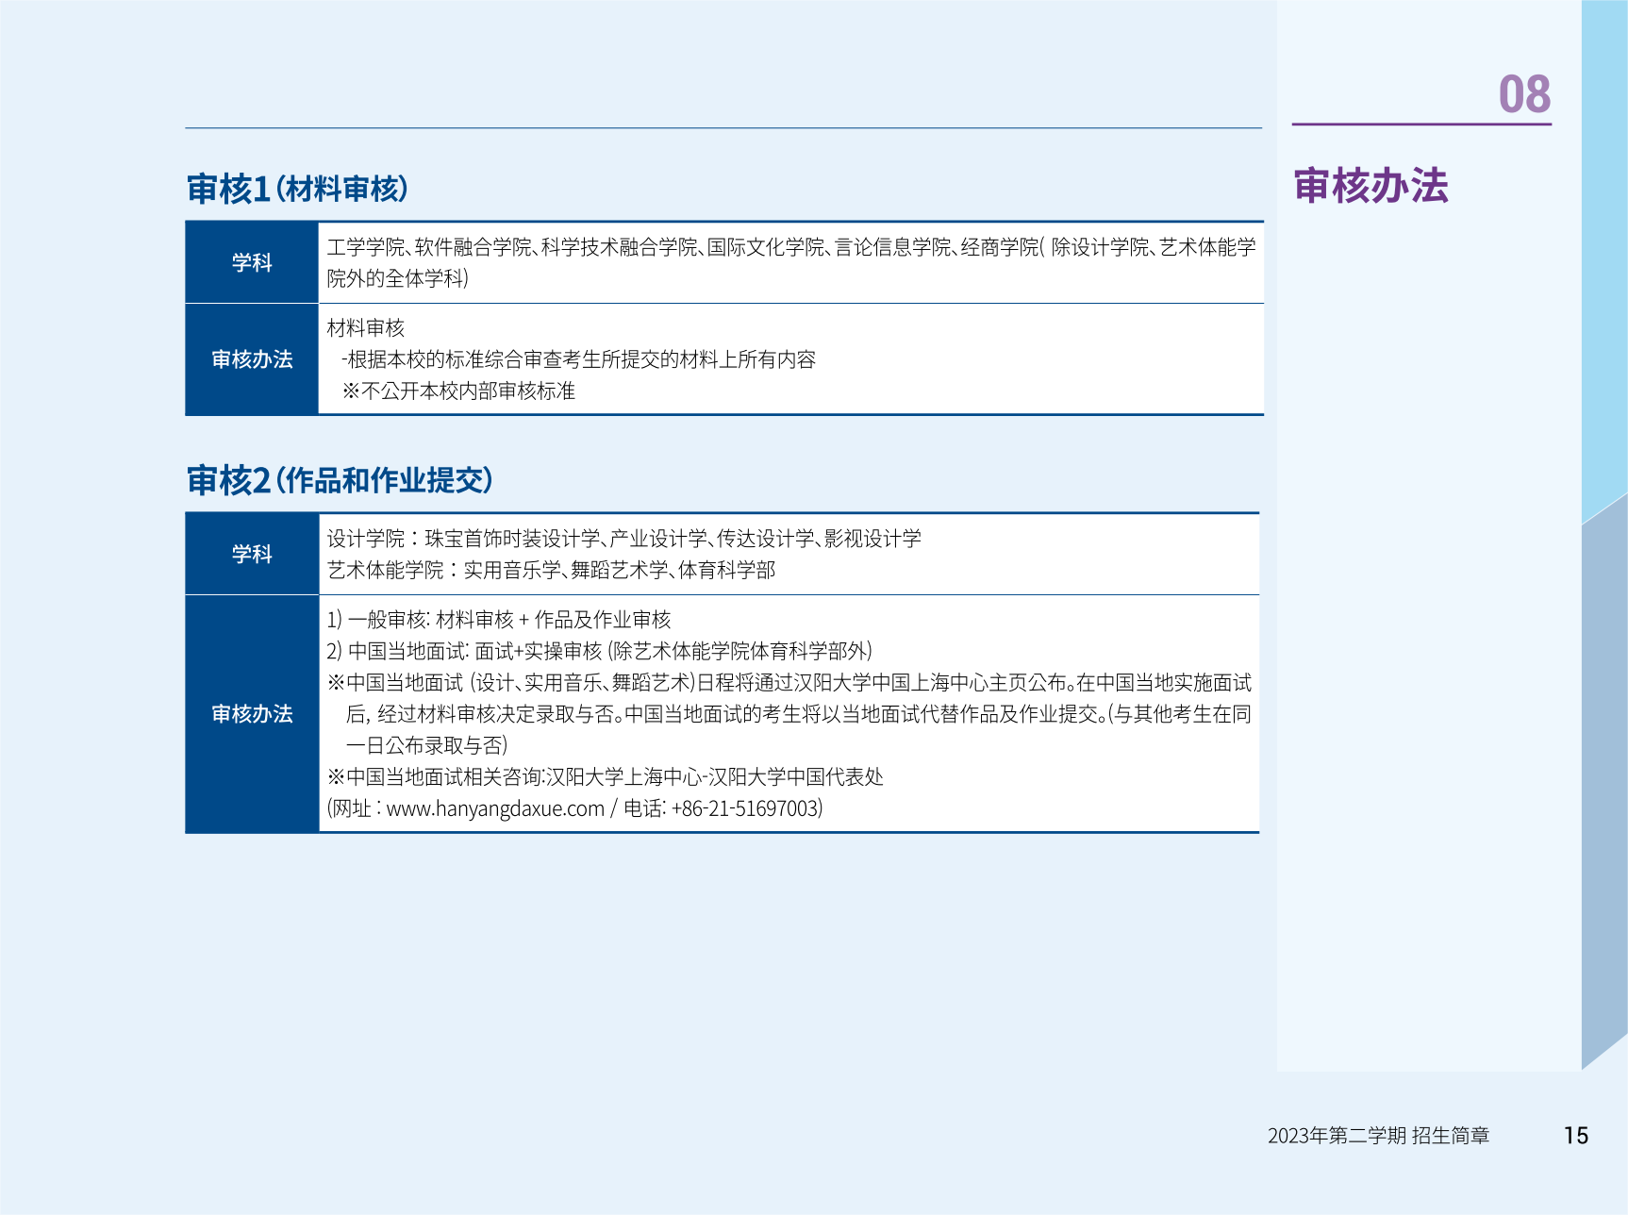This screenshot has width=1628, height=1215.
Task: Click the line 2) 中国当地面试: 面试+实操审核
Action: pyautogui.click(x=599, y=651)
